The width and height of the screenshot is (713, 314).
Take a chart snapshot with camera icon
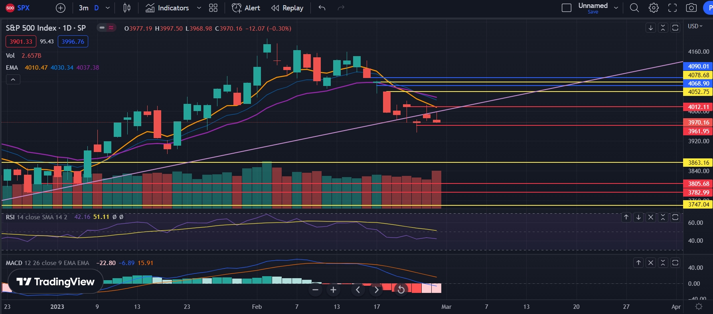click(691, 8)
